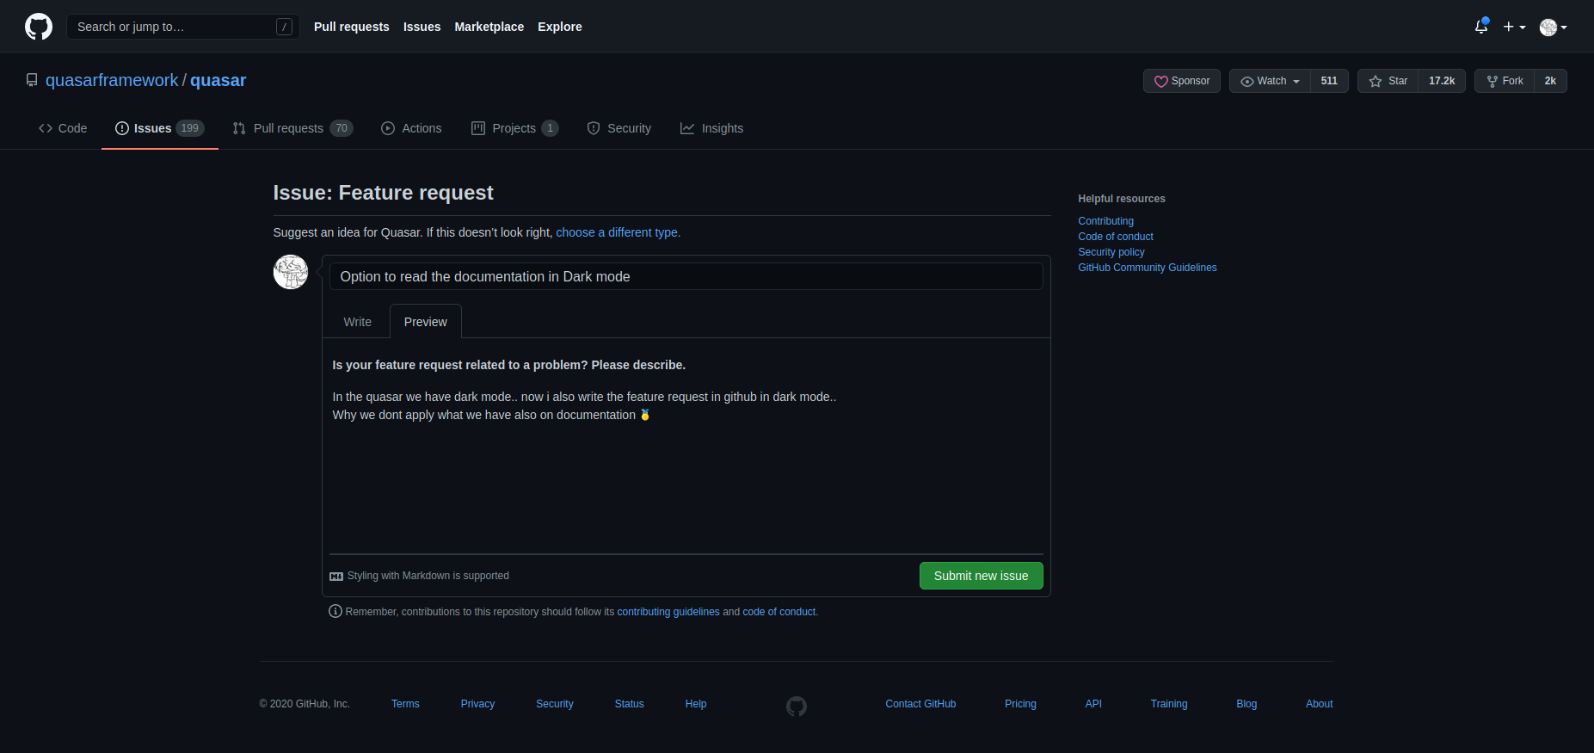Select the Preview tab
Image resolution: width=1594 pixels, height=753 pixels.
pyautogui.click(x=426, y=322)
